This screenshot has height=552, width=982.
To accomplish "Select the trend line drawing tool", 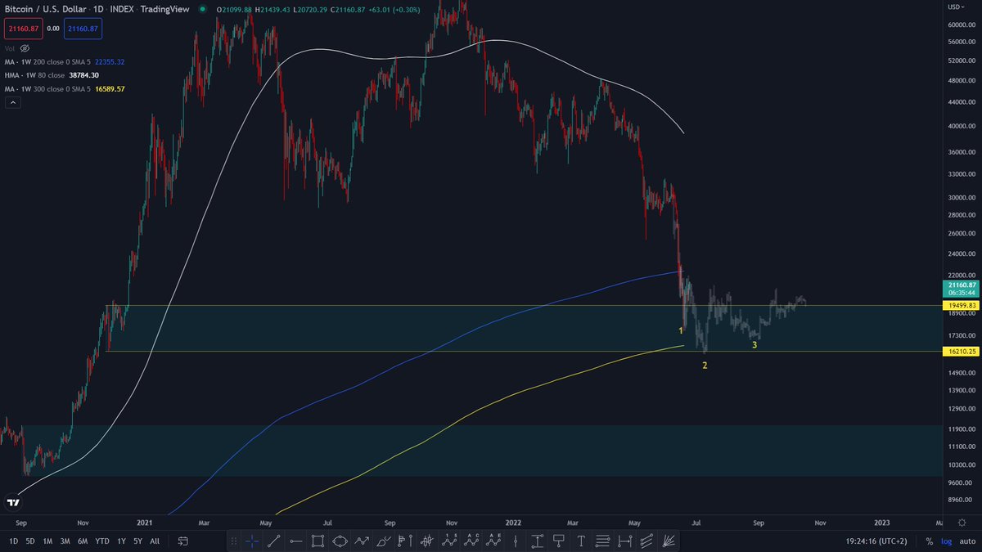I will click(273, 541).
